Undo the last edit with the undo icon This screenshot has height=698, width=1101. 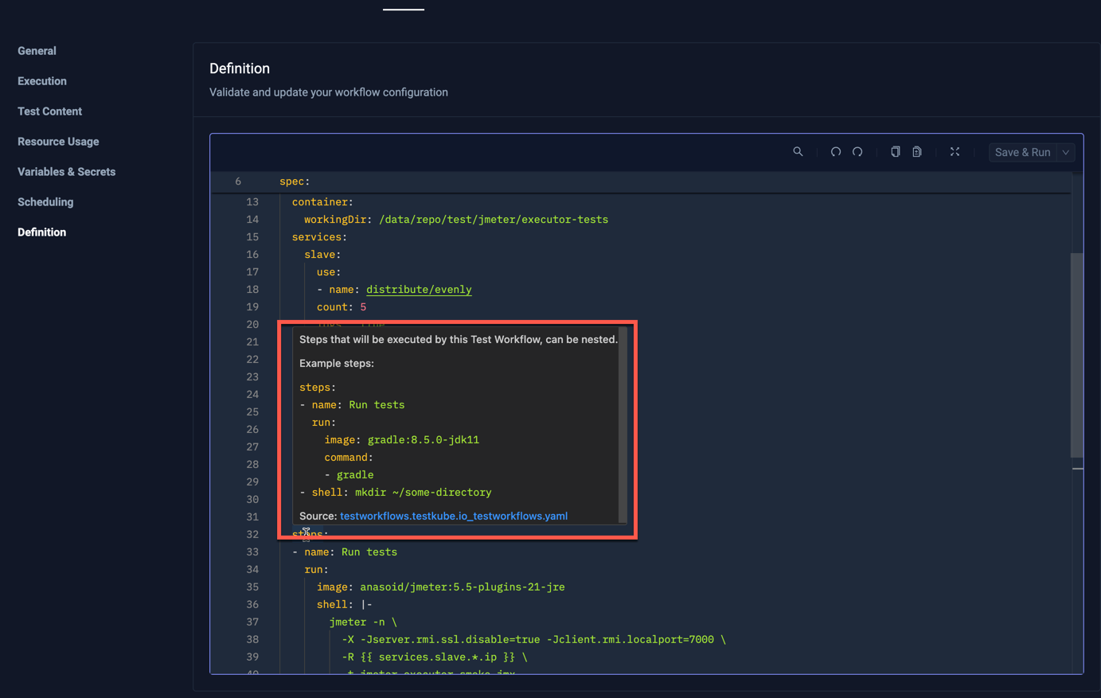pos(835,151)
